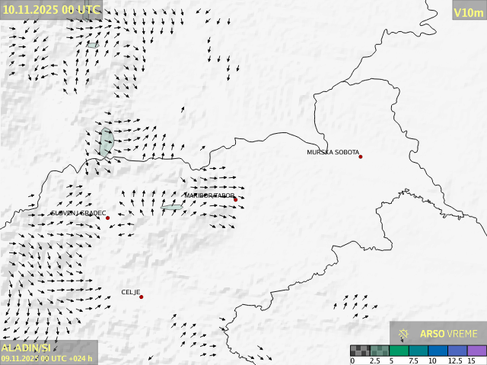
Task: Click the checkered gray 0 to 2.5 legend swatch
Action: click(x=360, y=351)
